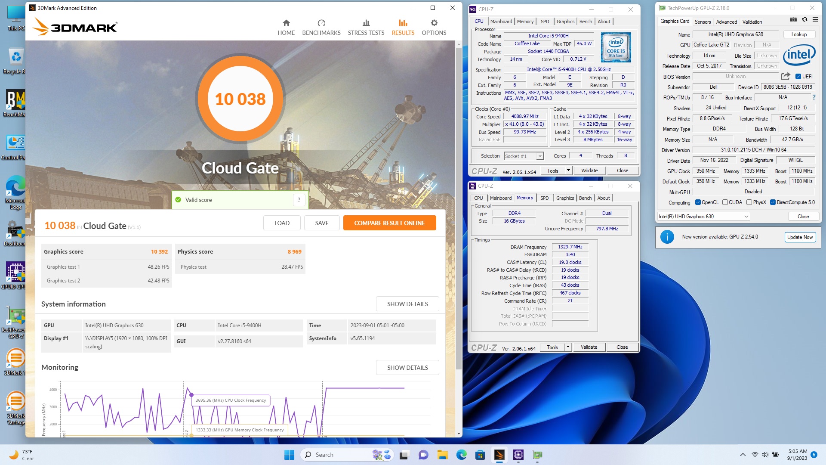Toggle the PhysX checkbox
Screen dimensions: 826x465
point(749,202)
